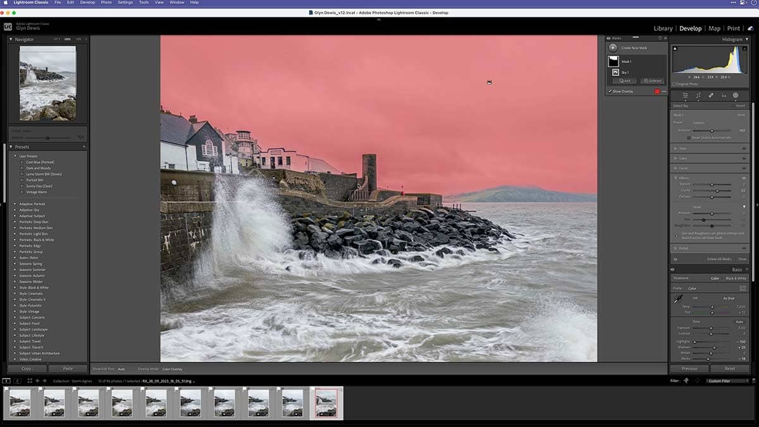The image size is (759, 427).
Task: Open the Photo menu
Action: [106, 3]
